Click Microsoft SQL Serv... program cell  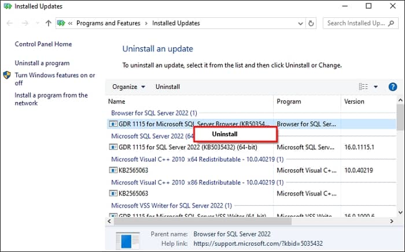pos(305,147)
